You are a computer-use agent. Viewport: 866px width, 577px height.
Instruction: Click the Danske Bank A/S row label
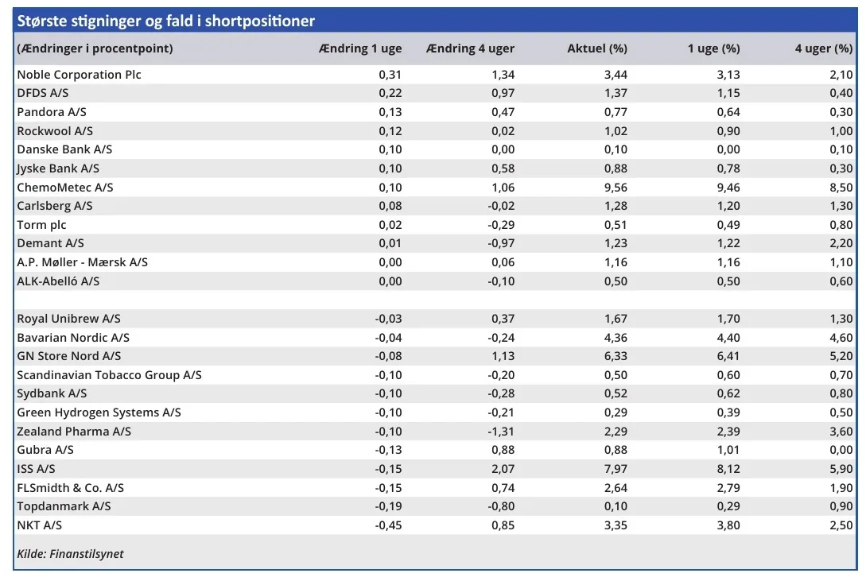64,149
